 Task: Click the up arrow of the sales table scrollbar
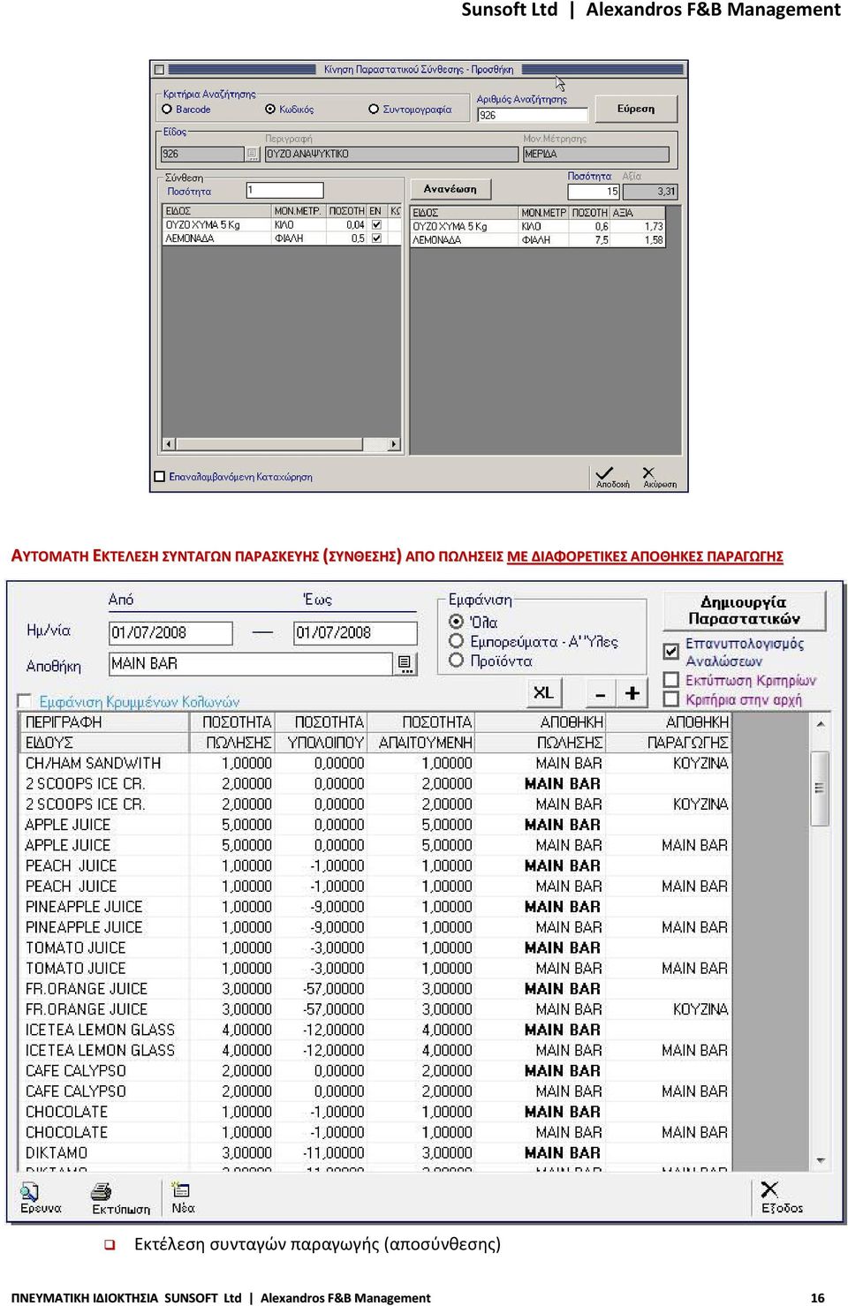coord(821,723)
